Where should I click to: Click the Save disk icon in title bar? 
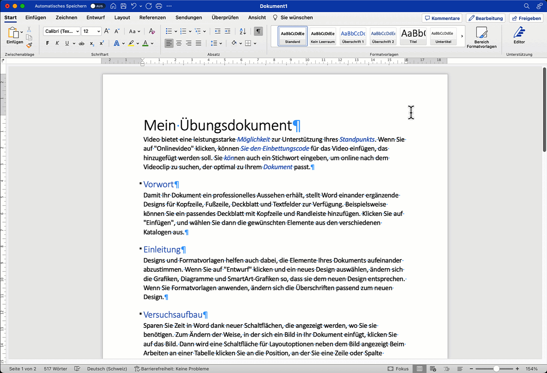click(123, 6)
